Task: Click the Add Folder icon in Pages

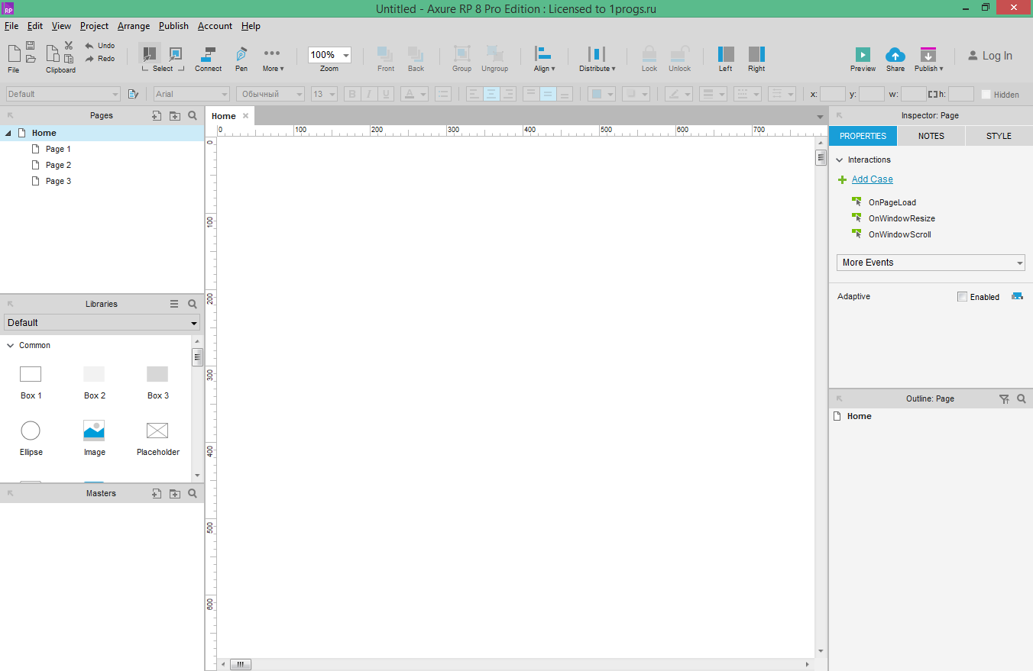Action: pyautogui.click(x=175, y=116)
